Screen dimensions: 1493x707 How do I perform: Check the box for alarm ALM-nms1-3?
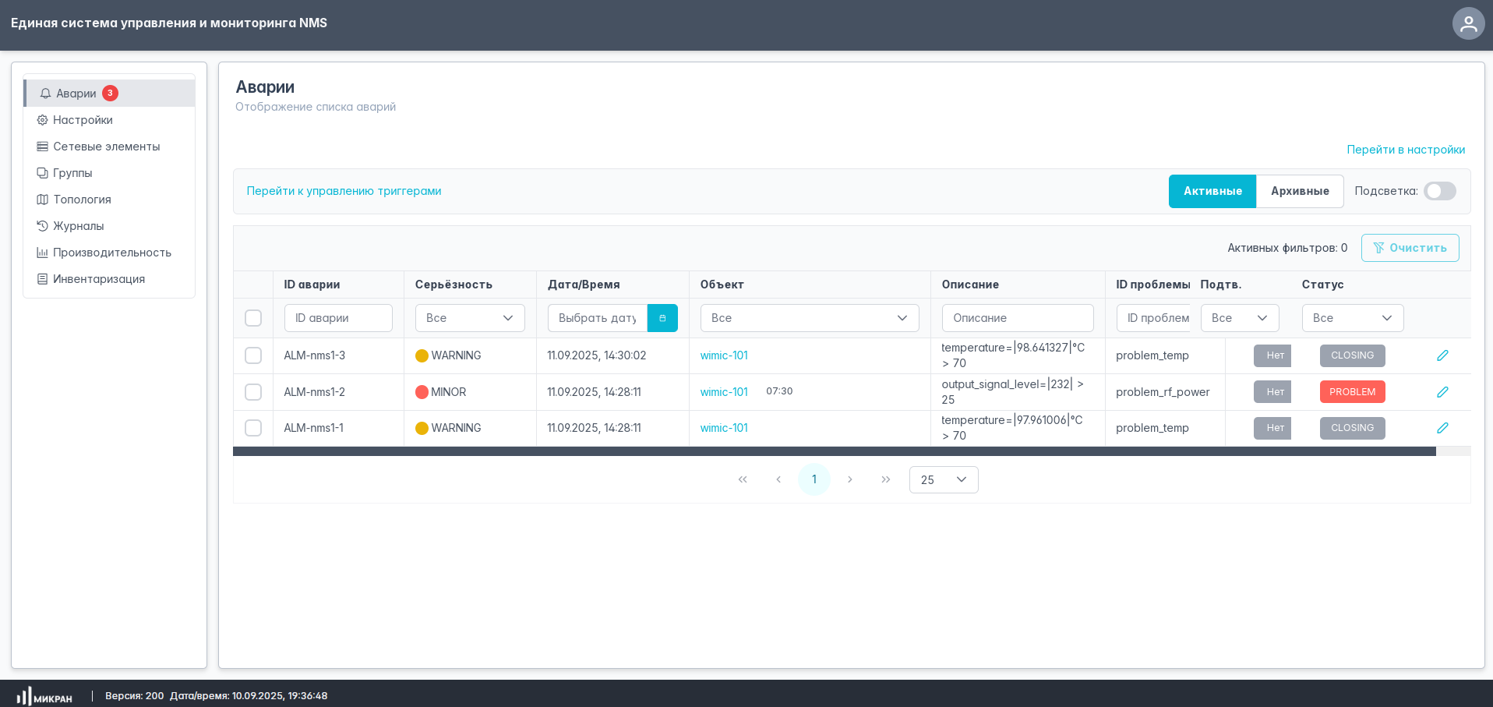(253, 355)
